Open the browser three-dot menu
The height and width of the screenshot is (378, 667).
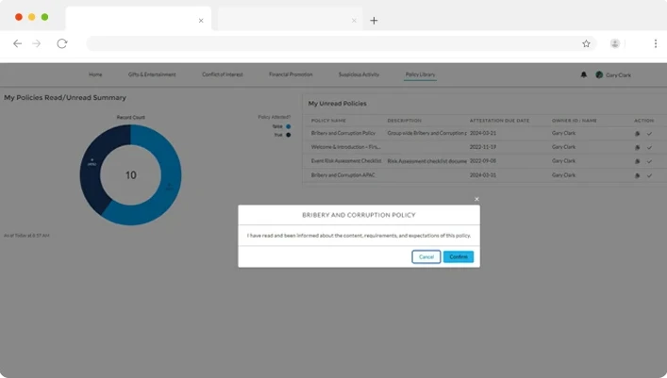[656, 43]
